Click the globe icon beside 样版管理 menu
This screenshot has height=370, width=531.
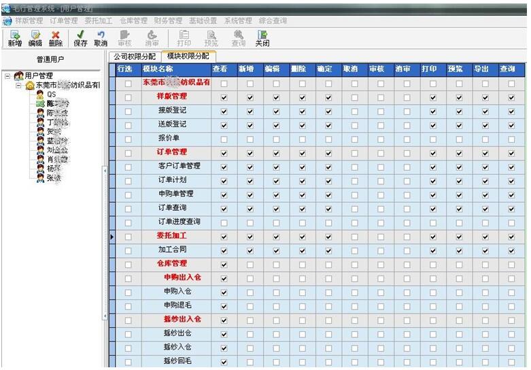[7, 21]
